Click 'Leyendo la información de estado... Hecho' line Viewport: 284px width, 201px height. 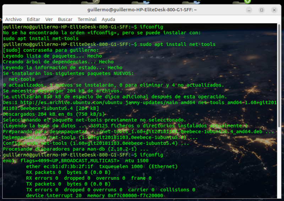(62, 67)
